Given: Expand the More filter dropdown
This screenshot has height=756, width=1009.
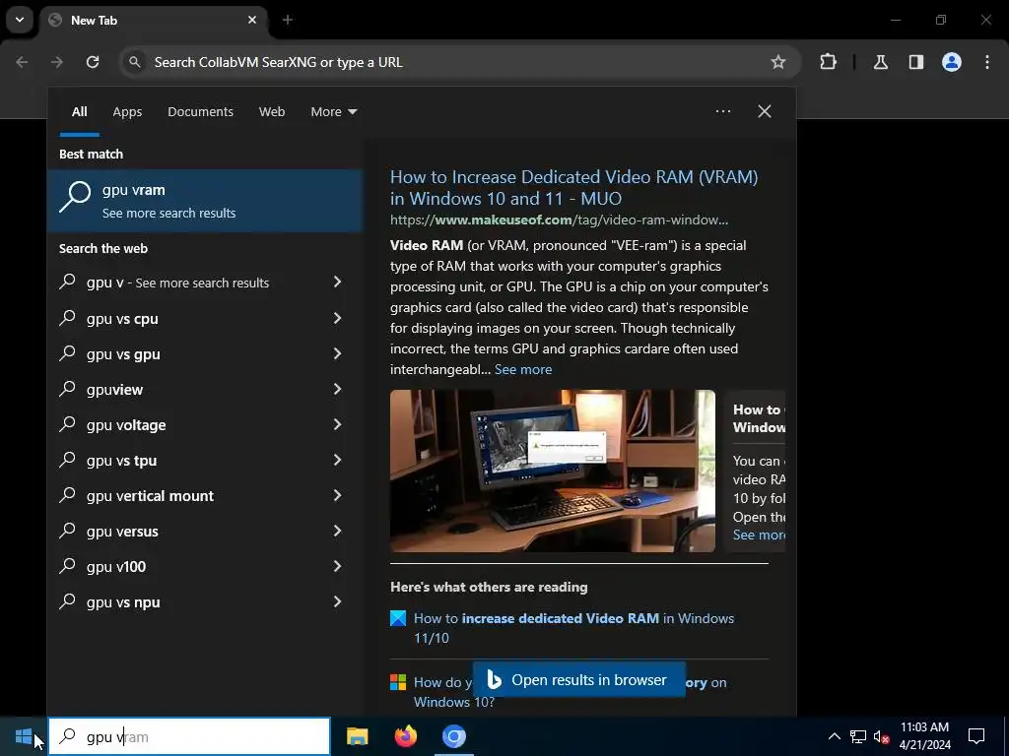Looking at the screenshot, I should [333, 111].
